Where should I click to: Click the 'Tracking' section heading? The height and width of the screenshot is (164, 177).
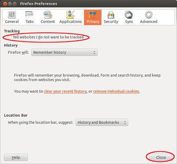click(x=12, y=31)
